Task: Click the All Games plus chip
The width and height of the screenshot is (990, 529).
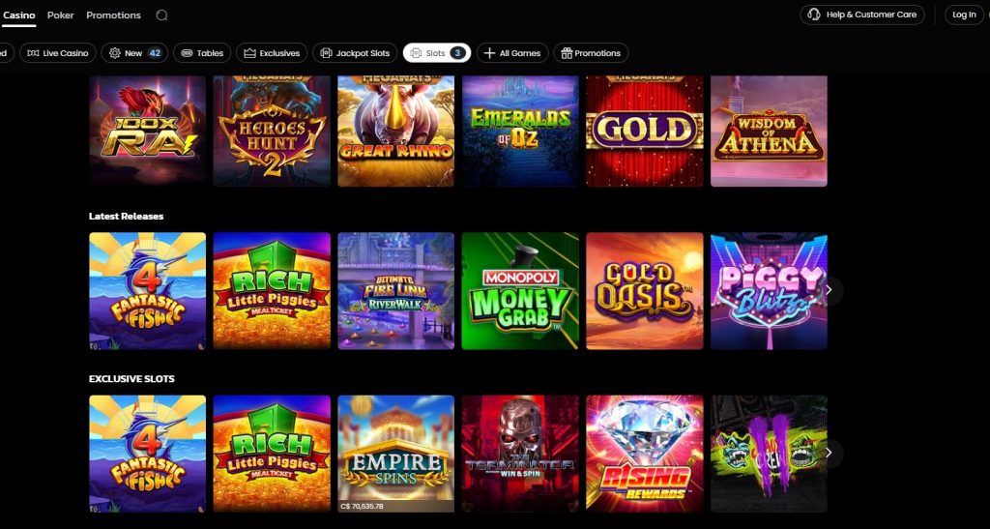Action: tap(512, 53)
